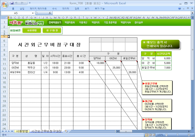Switch to the 사용방법 sheet tab

tap(22, 131)
